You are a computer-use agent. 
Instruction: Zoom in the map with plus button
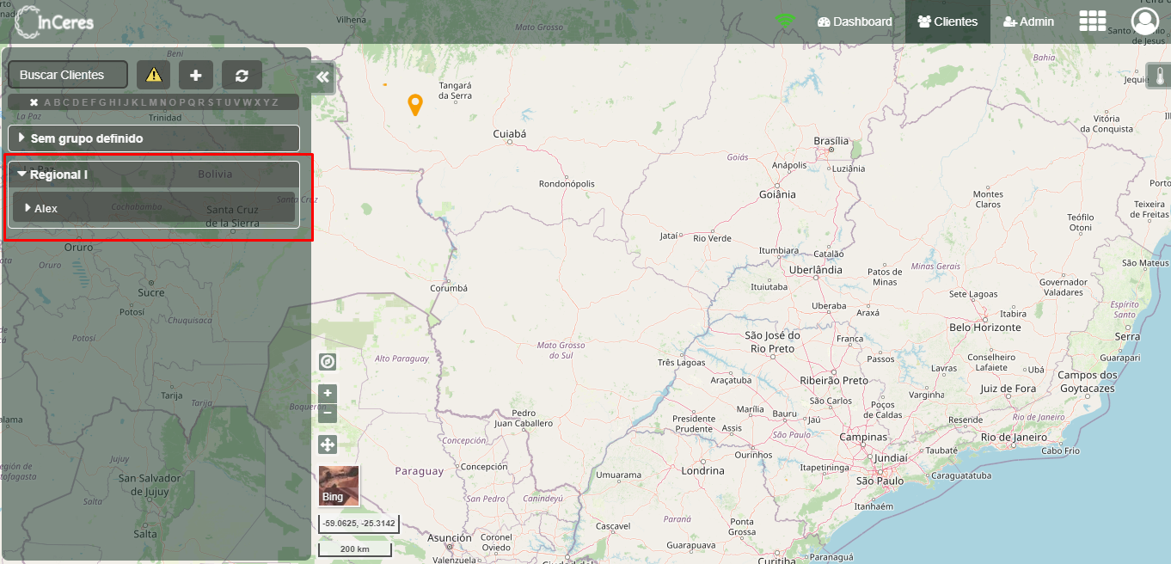coord(328,394)
